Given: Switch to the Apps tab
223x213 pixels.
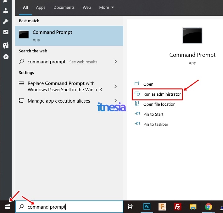Looking at the screenshot, I should (x=41, y=8).
